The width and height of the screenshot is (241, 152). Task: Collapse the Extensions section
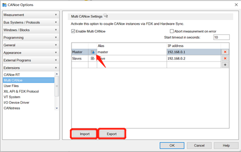click(31, 68)
